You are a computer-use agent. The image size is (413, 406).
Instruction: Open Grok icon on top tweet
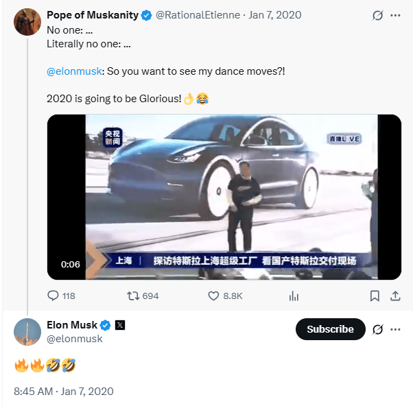click(x=376, y=15)
